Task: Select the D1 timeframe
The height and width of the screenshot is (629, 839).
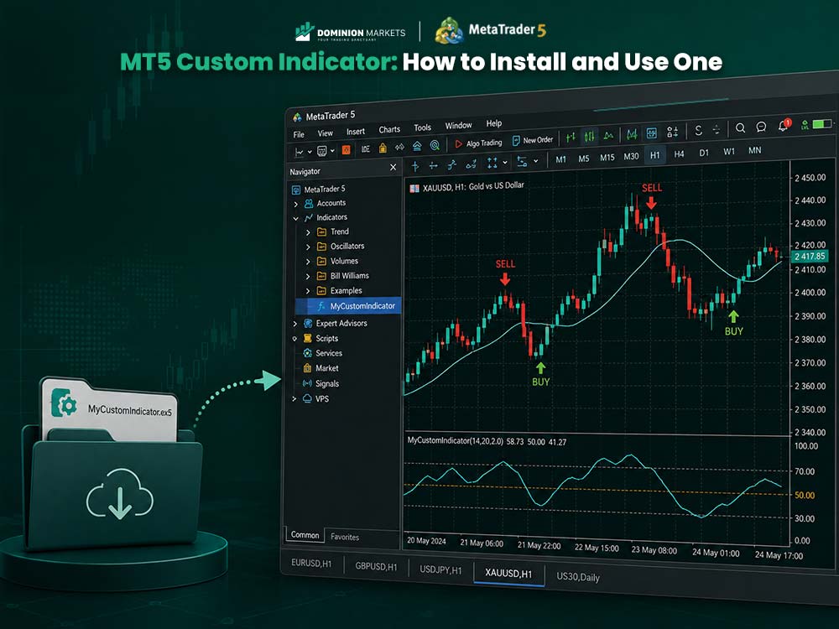Action: point(704,153)
